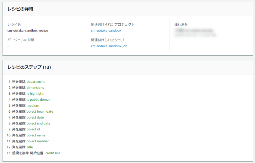Screen dimensions: 255x163
Task: Click the recipe name cm-ootaka-sandbox-recipe
Action: point(28,30)
